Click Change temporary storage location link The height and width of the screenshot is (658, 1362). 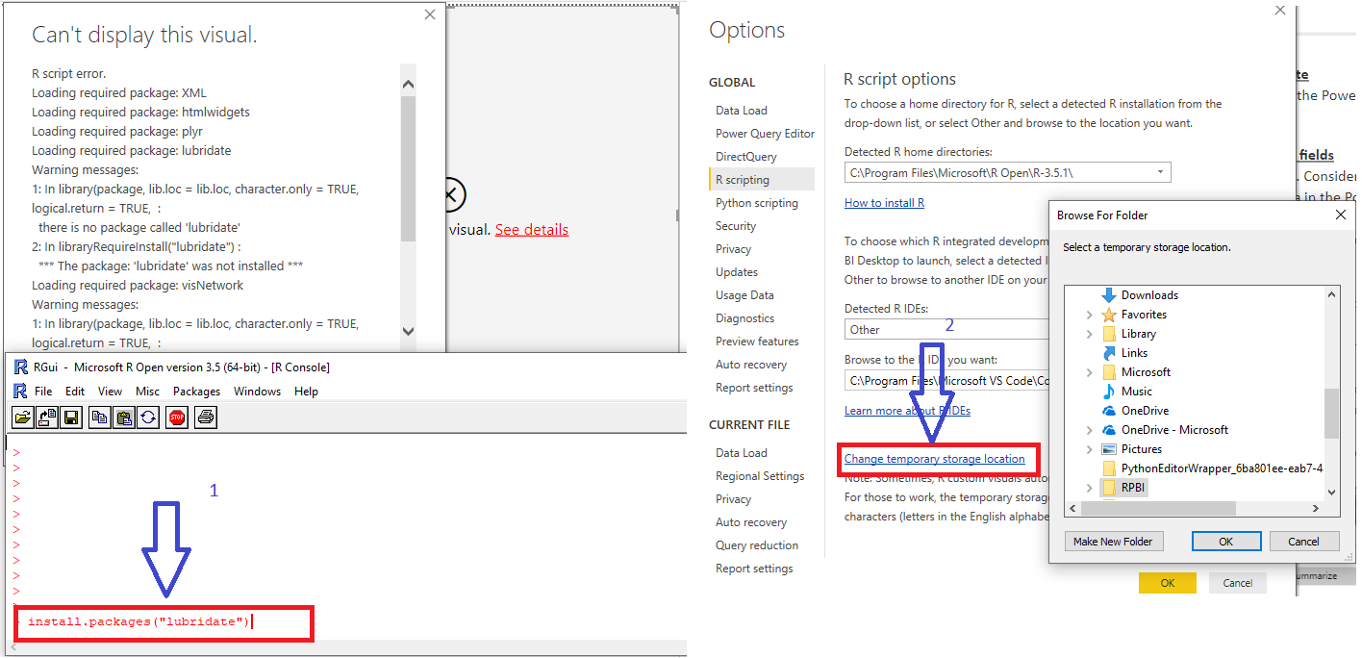[935, 459]
